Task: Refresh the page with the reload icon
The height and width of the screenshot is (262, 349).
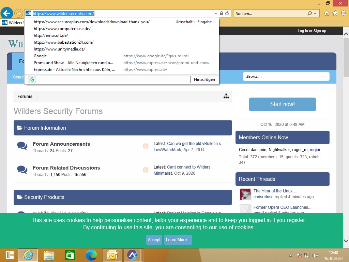Action: tap(227, 13)
